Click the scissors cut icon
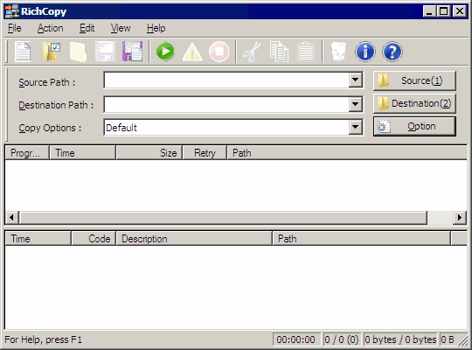 point(252,52)
